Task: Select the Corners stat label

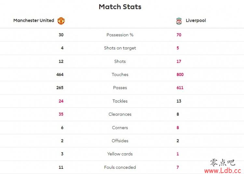Action: pyautogui.click(x=120, y=128)
